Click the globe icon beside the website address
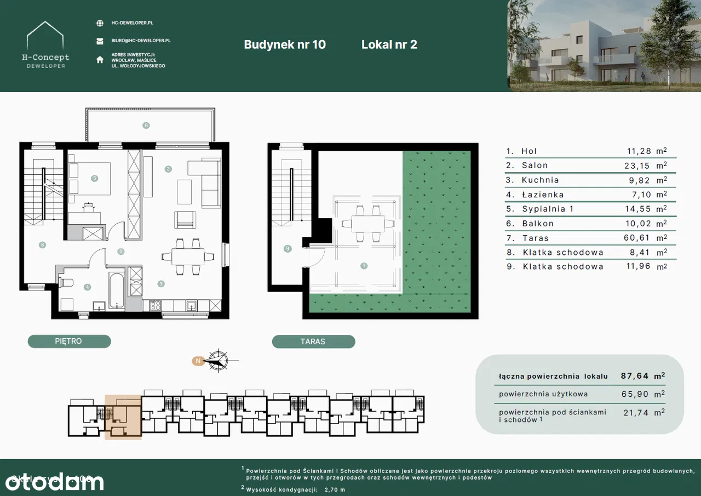The image size is (701, 496). point(100,24)
